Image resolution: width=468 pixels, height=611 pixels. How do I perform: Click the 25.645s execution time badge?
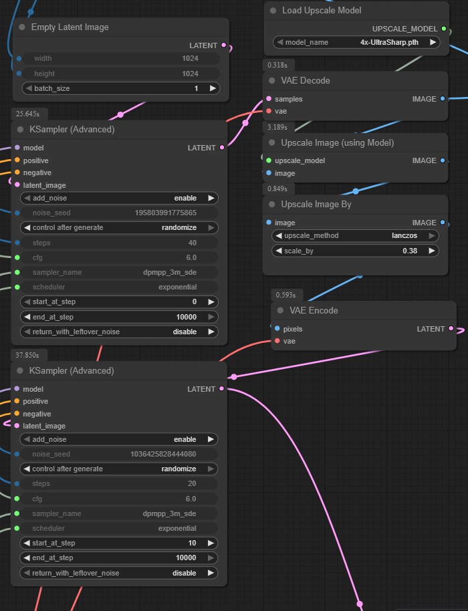pyautogui.click(x=29, y=114)
